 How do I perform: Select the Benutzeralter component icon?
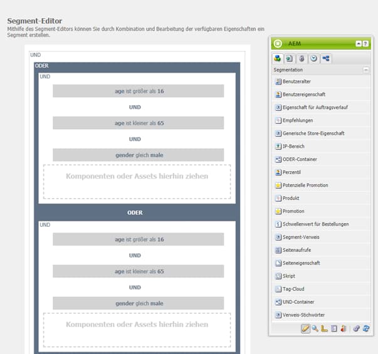click(x=278, y=81)
